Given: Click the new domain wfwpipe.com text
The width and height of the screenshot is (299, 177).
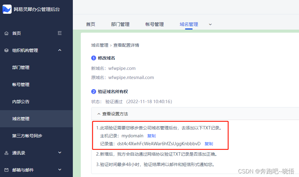Looking at the screenshot, I should pyautogui.click(x=122, y=68).
